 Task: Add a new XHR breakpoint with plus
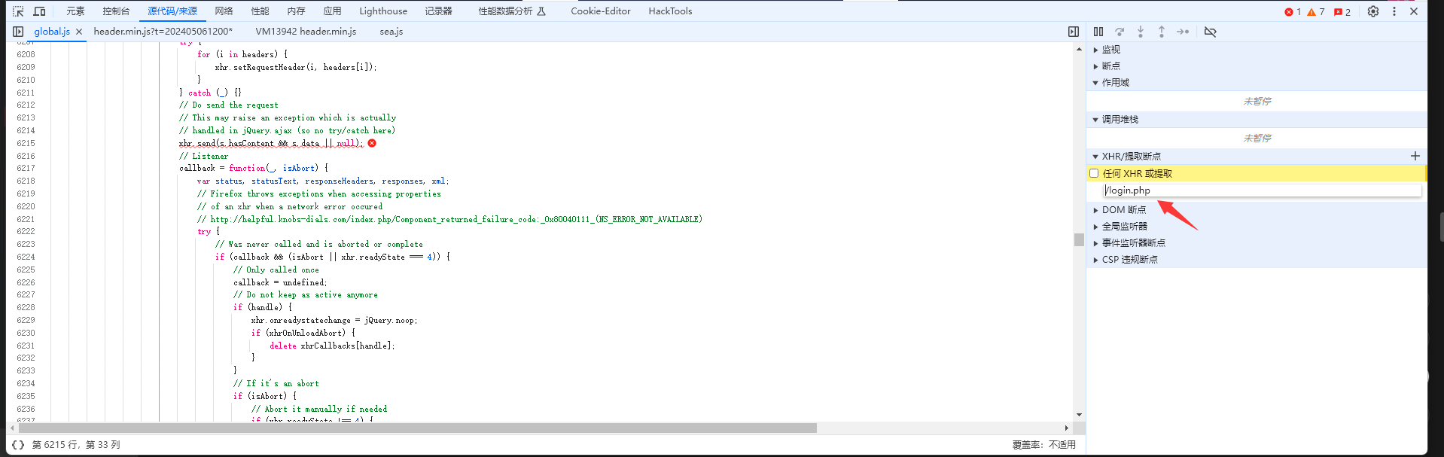(1415, 156)
